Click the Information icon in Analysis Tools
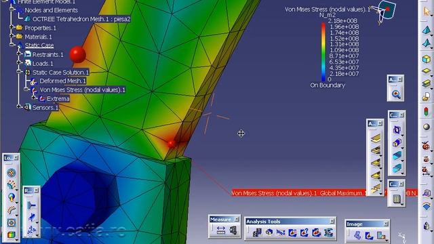This screenshot has width=434, height=244. tap(304, 232)
